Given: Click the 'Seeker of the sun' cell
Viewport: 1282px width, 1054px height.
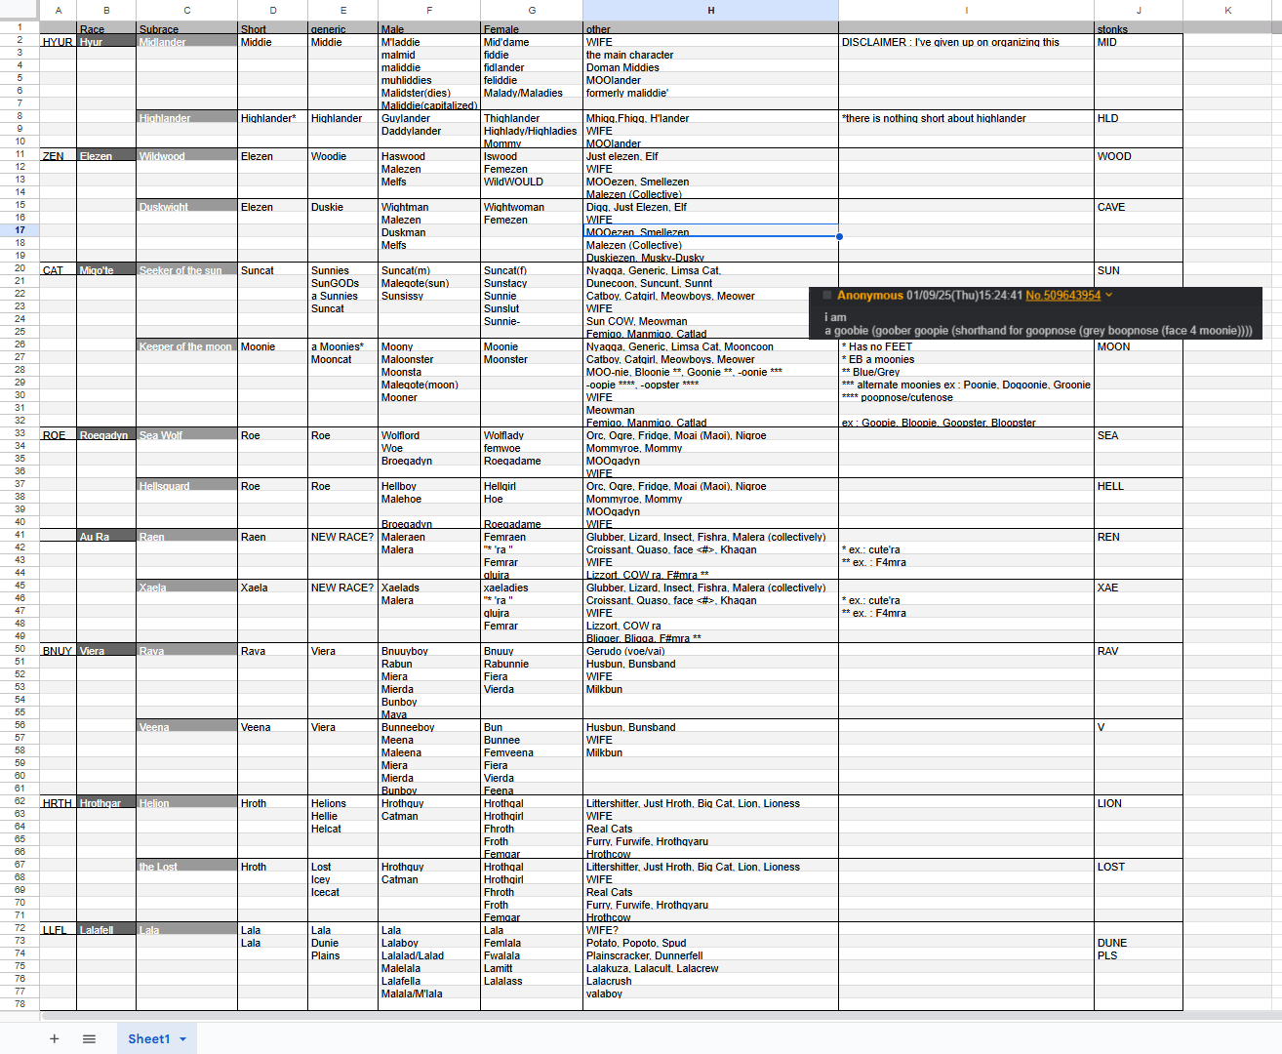Looking at the screenshot, I should tap(186, 270).
